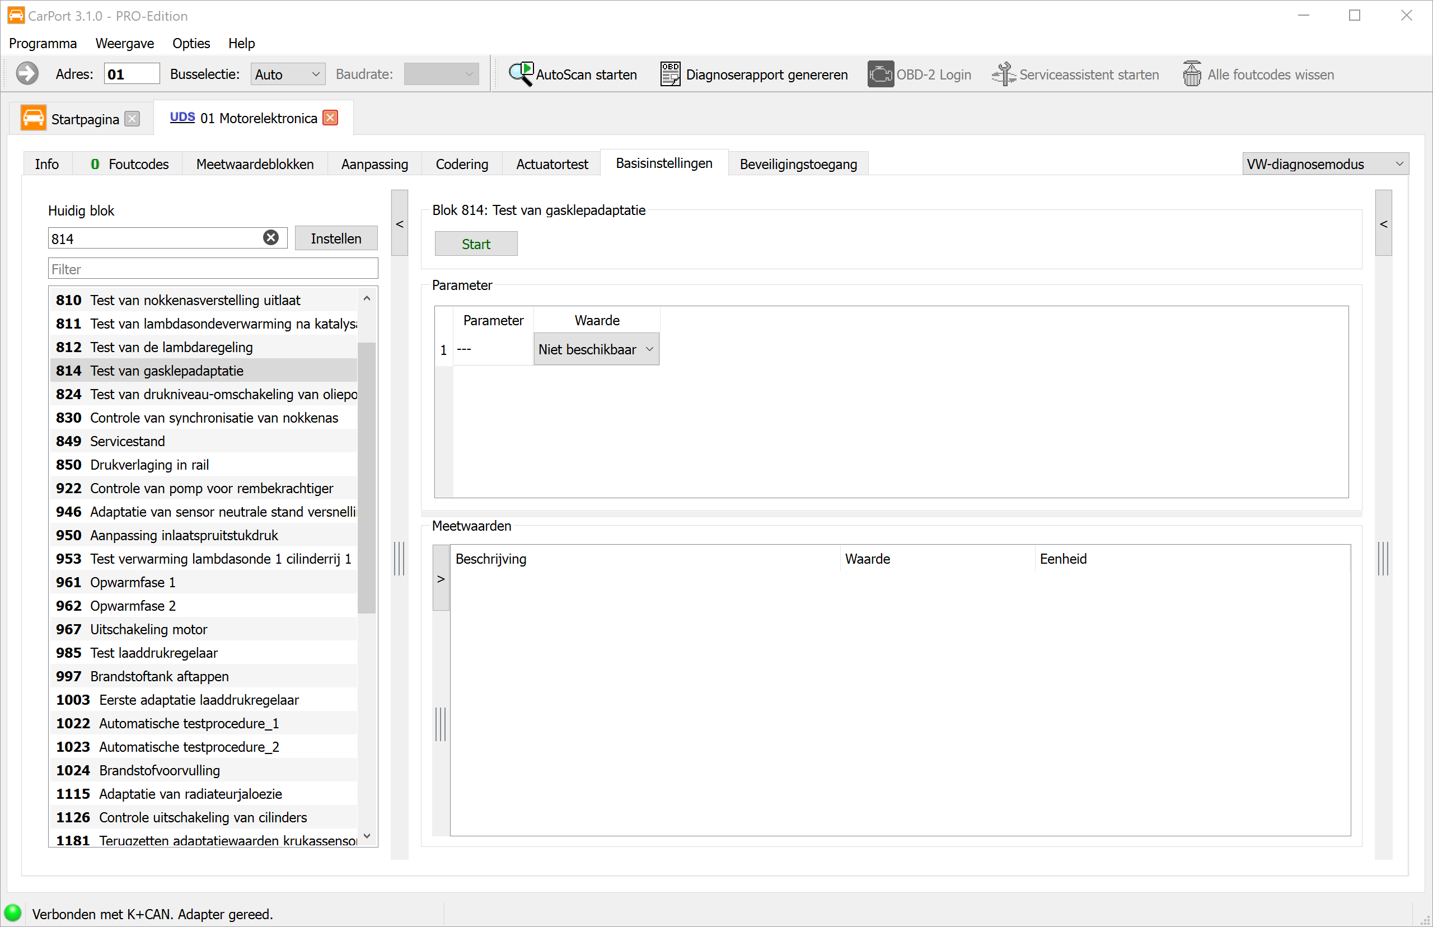Click the Alle foutcodes wissen trash icon

(x=1192, y=74)
